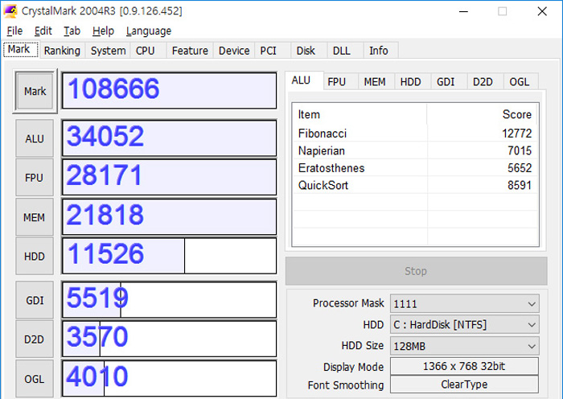Show OGL results sub-tab
The width and height of the screenshot is (563, 399).
pos(520,82)
